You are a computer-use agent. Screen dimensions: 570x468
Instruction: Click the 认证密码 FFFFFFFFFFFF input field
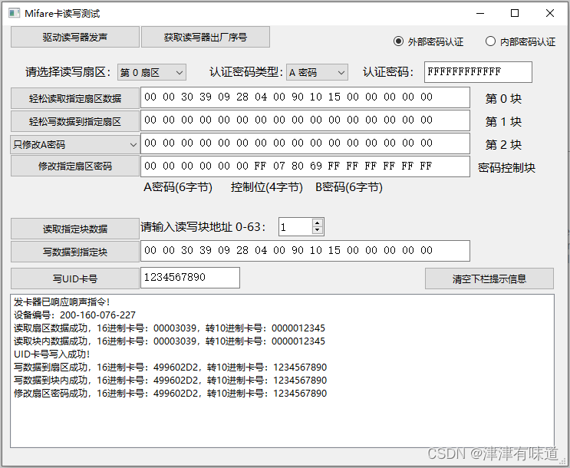pos(478,72)
